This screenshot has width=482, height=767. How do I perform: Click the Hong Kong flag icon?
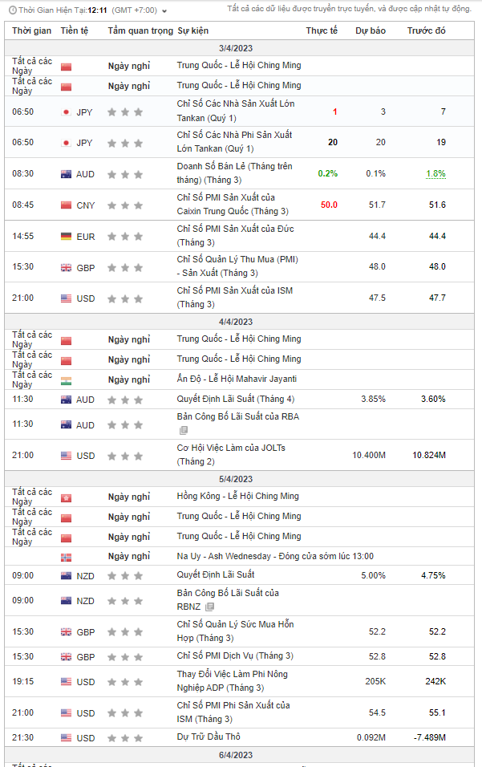coord(66,497)
